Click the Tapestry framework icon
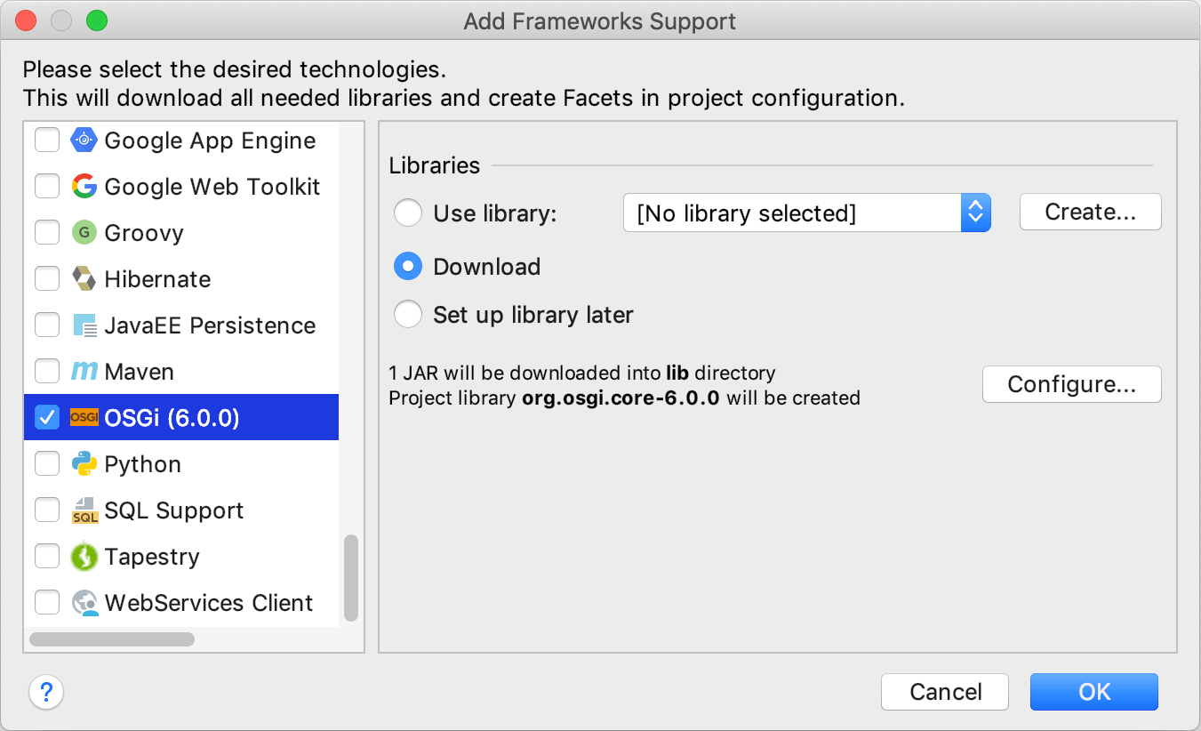Viewport: 1201px width, 731px height. coord(84,557)
